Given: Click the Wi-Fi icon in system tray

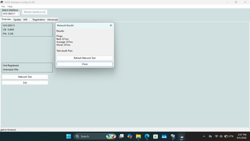Looking at the screenshot, I should coord(216,136).
